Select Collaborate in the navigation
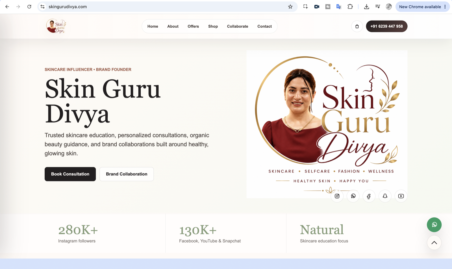452x269 pixels. coord(238,26)
